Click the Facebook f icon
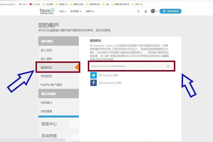 (x=94, y=83)
